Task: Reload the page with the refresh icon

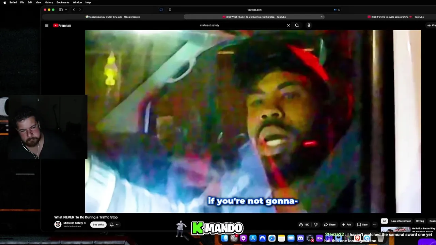Action: point(339,10)
